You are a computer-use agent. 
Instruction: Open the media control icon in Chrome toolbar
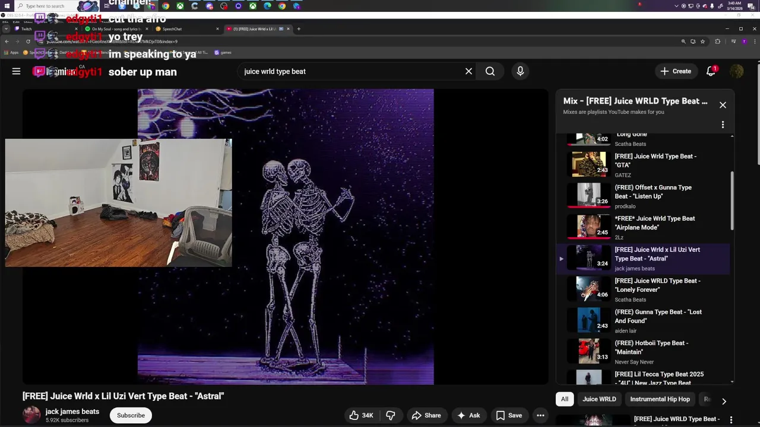tap(734, 42)
